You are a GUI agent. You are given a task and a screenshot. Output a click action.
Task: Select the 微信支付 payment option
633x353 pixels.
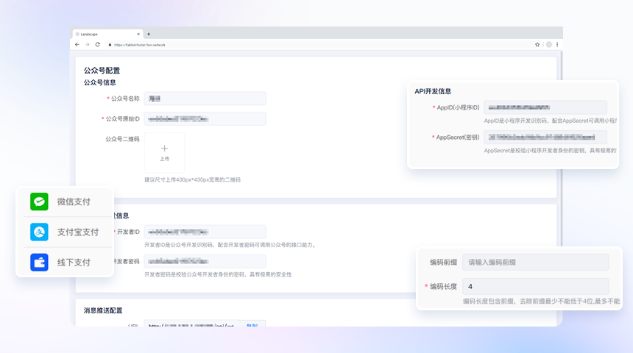pos(74,202)
